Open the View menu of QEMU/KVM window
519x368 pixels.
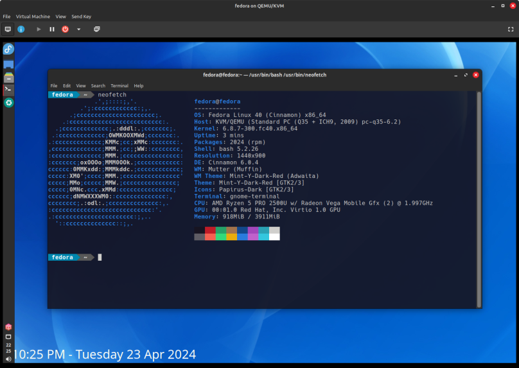(60, 17)
